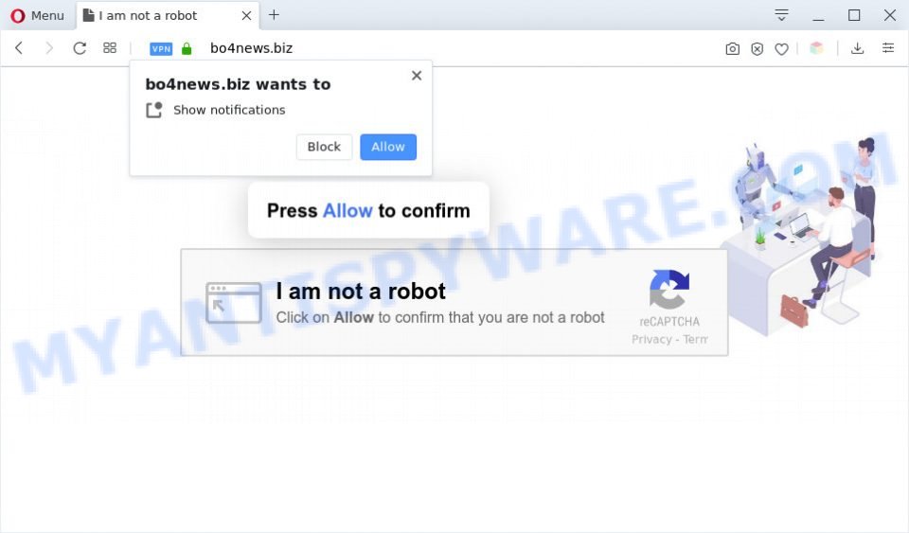909x533 pixels.
Task: Open the Opera Menu button
Action: 37,16
